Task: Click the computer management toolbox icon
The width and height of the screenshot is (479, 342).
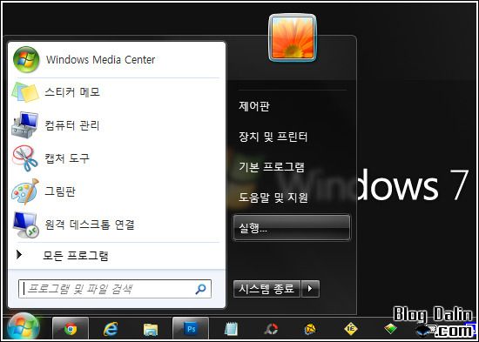Action: coord(25,125)
